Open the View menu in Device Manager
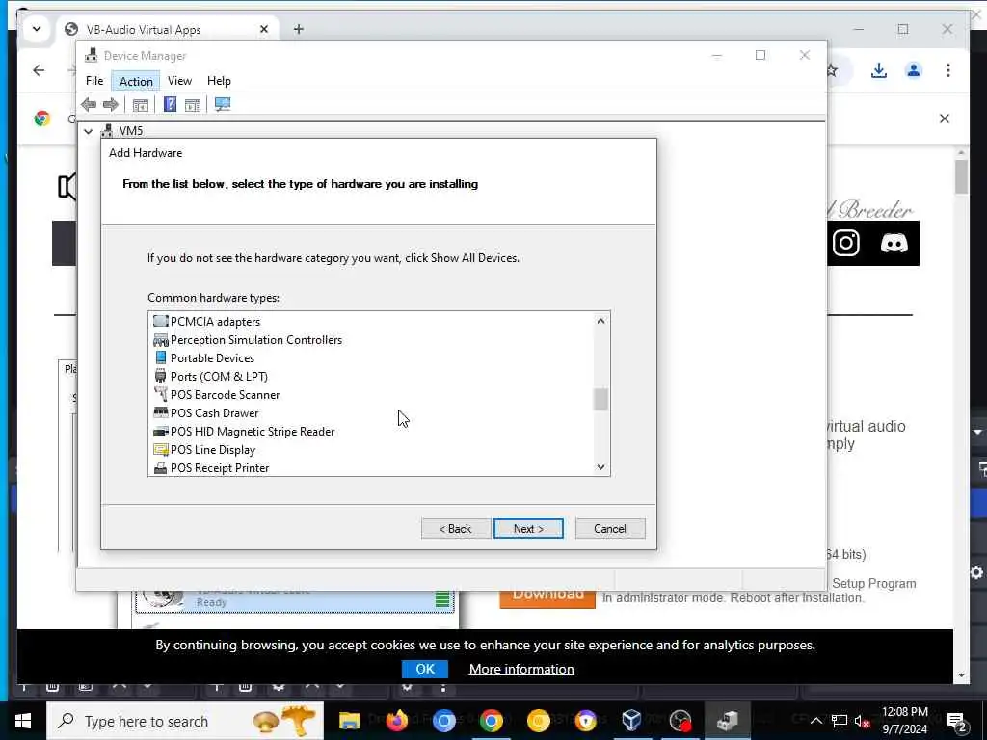The width and height of the screenshot is (987, 740). click(x=179, y=81)
